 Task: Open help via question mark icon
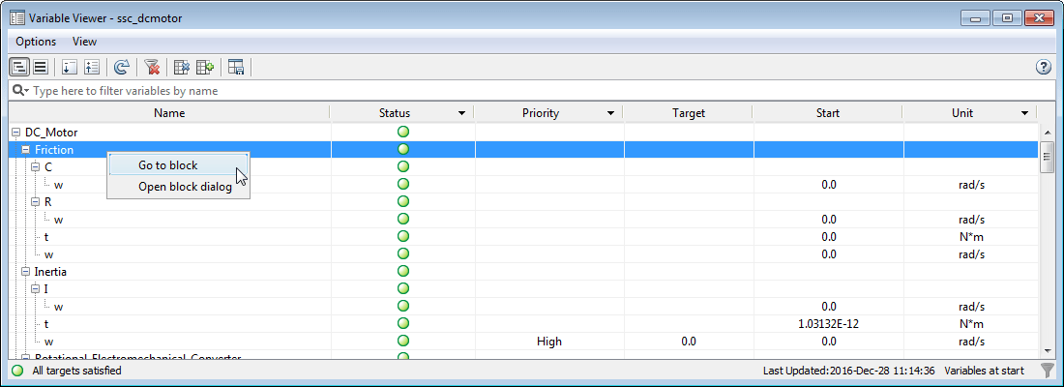[x=1043, y=67]
